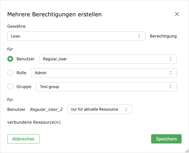Select the Benutzer radio button
The image size is (189, 153).
pyautogui.click(x=10, y=59)
